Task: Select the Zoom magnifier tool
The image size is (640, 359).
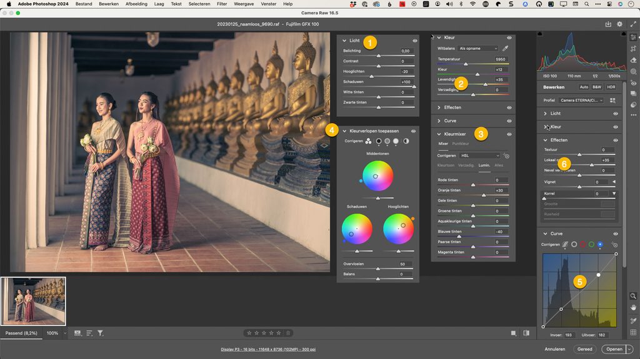Action: click(x=633, y=296)
